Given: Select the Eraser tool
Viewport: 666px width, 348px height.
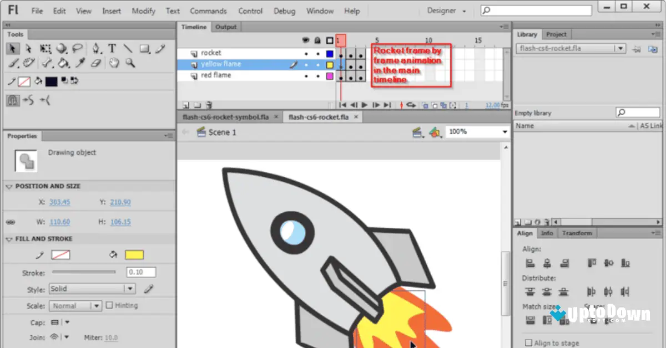Looking at the screenshot, I should pos(94,63).
